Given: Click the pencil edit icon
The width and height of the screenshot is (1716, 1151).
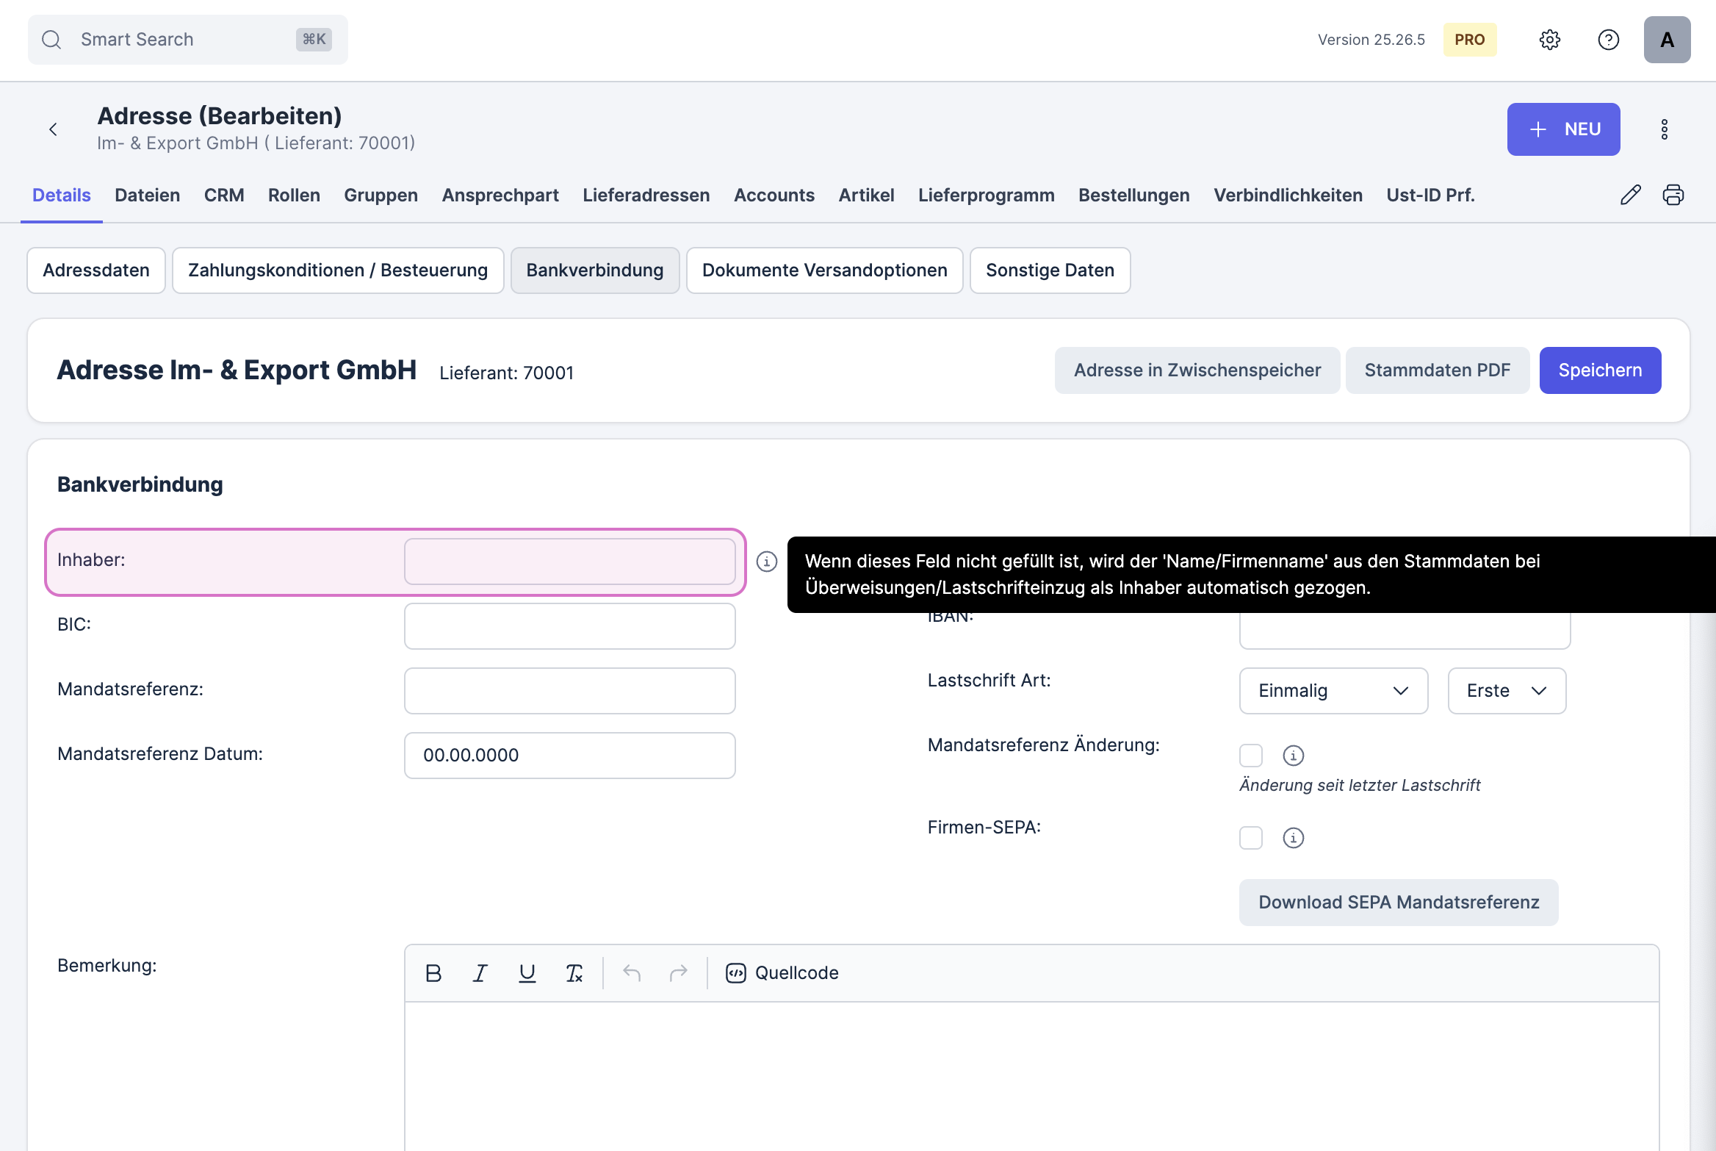Looking at the screenshot, I should point(1630,195).
